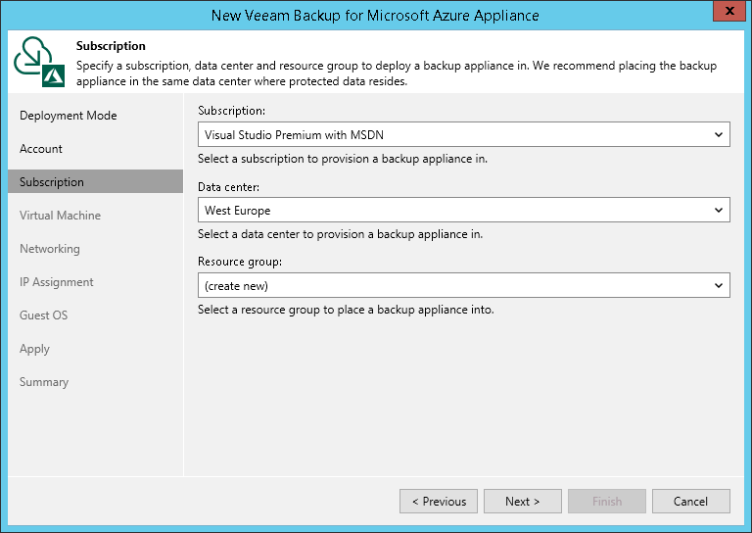This screenshot has width=752, height=533.
Task: Click the < Previous button
Action: coord(439,502)
